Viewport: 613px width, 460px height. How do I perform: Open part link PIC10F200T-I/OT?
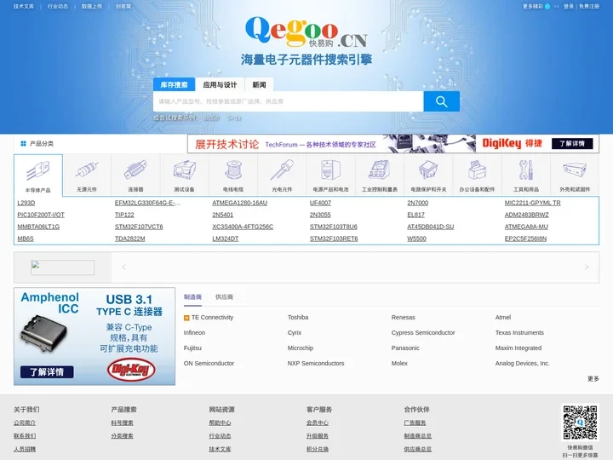[x=41, y=215]
